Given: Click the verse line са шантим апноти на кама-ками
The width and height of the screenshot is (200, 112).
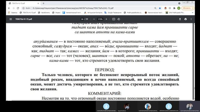Looking at the screenshot, I should click(105, 32).
